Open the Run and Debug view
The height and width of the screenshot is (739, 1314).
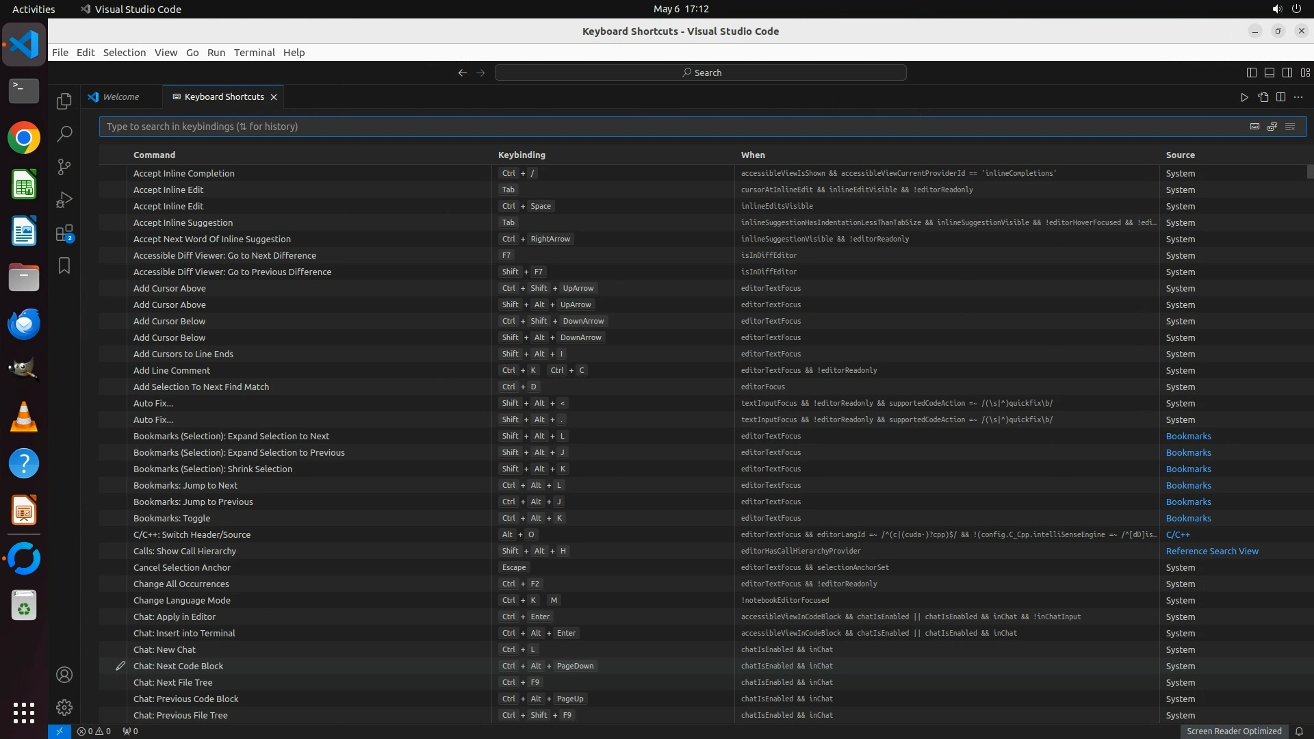click(x=64, y=200)
